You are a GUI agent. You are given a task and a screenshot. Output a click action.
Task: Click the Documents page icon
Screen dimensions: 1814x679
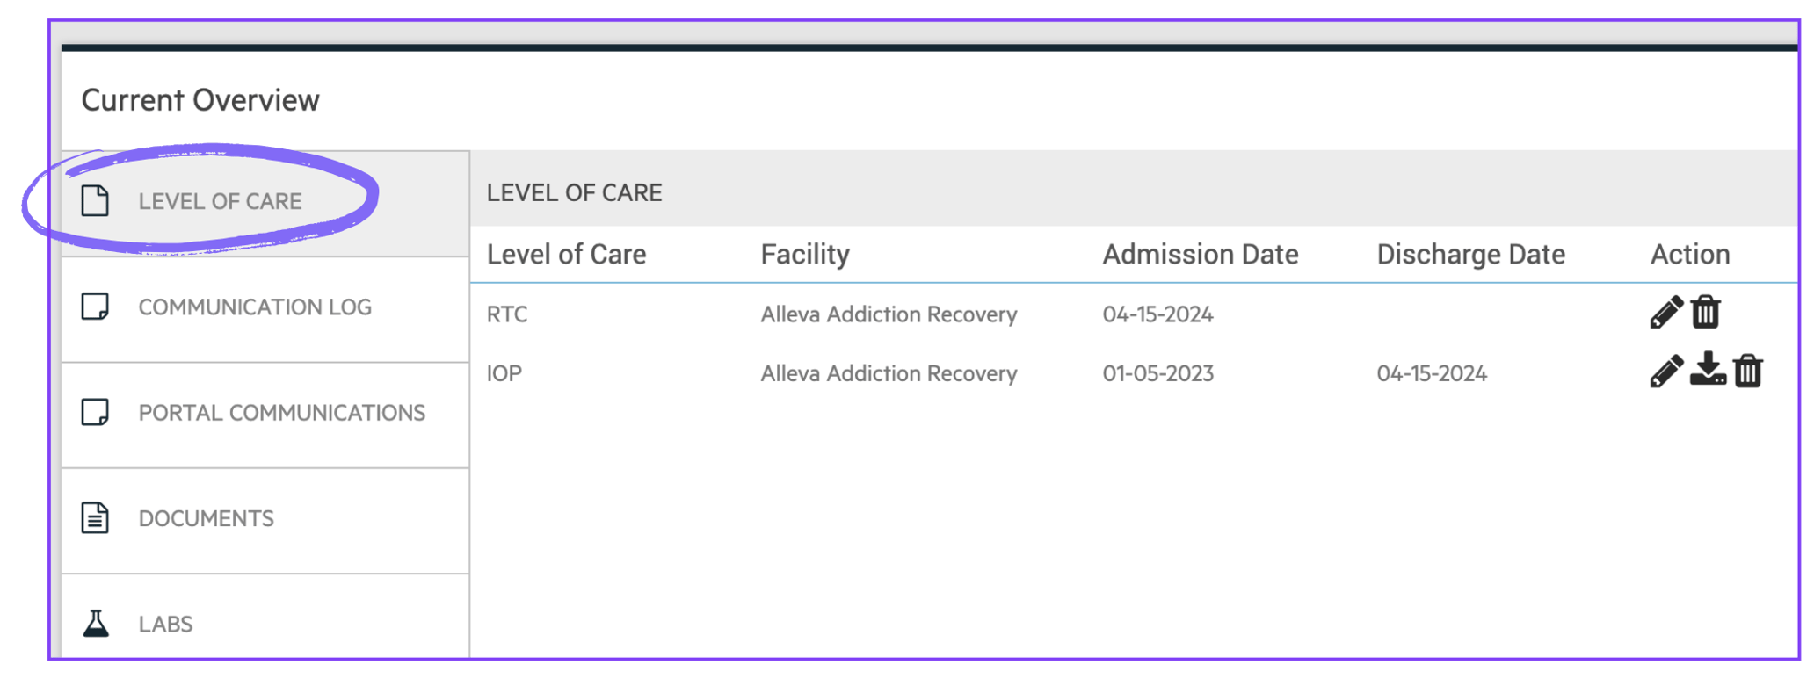point(95,518)
